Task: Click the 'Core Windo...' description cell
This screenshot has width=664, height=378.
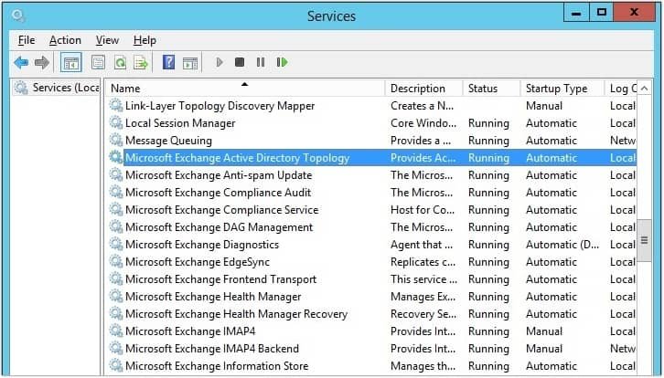Action: pos(423,123)
